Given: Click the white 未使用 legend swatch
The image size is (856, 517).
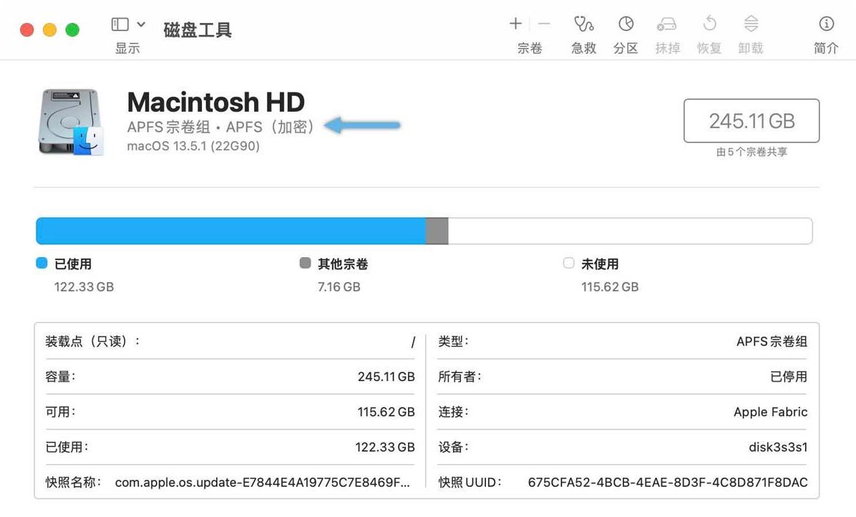Looking at the screenshot, I should point(569,264).
